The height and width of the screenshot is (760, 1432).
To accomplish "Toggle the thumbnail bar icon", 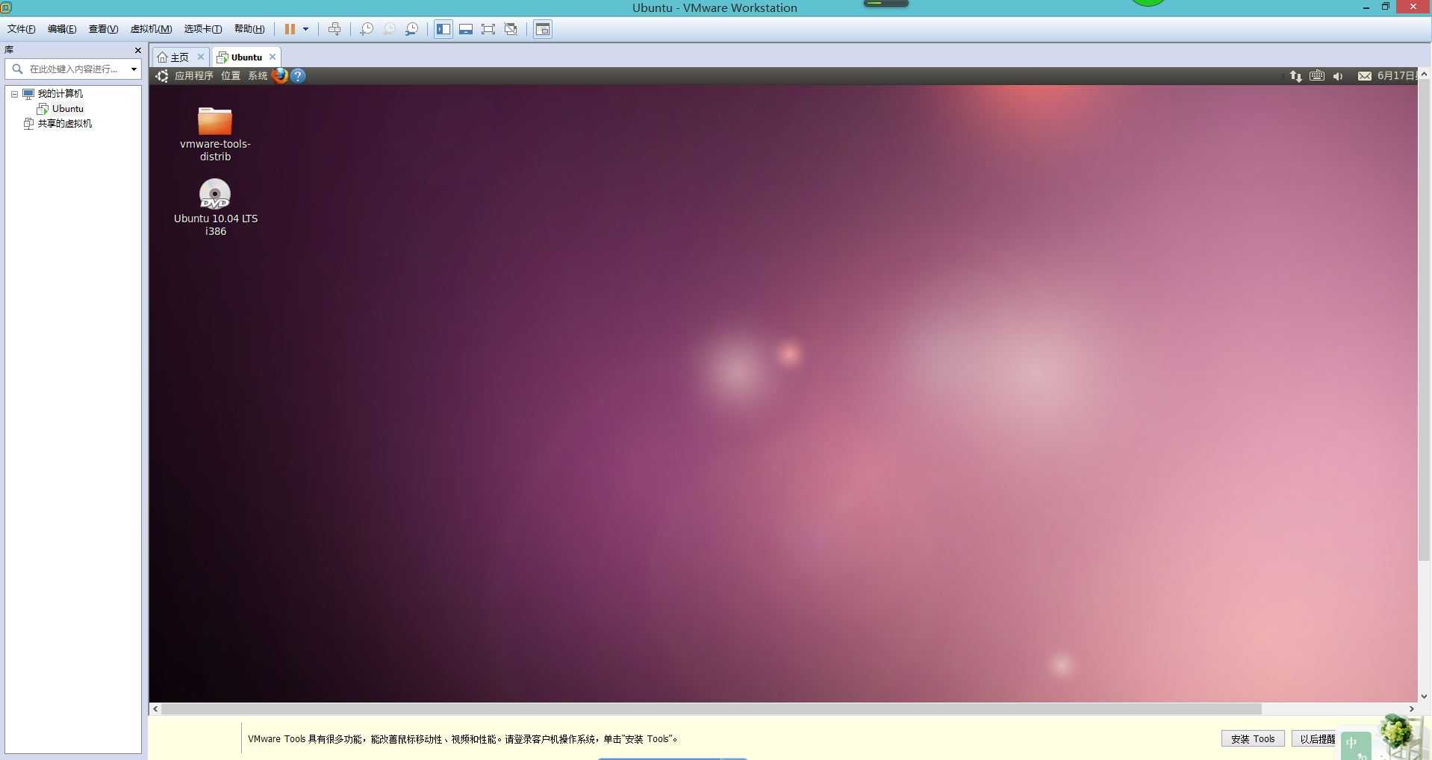I will (x=466, y=29).
